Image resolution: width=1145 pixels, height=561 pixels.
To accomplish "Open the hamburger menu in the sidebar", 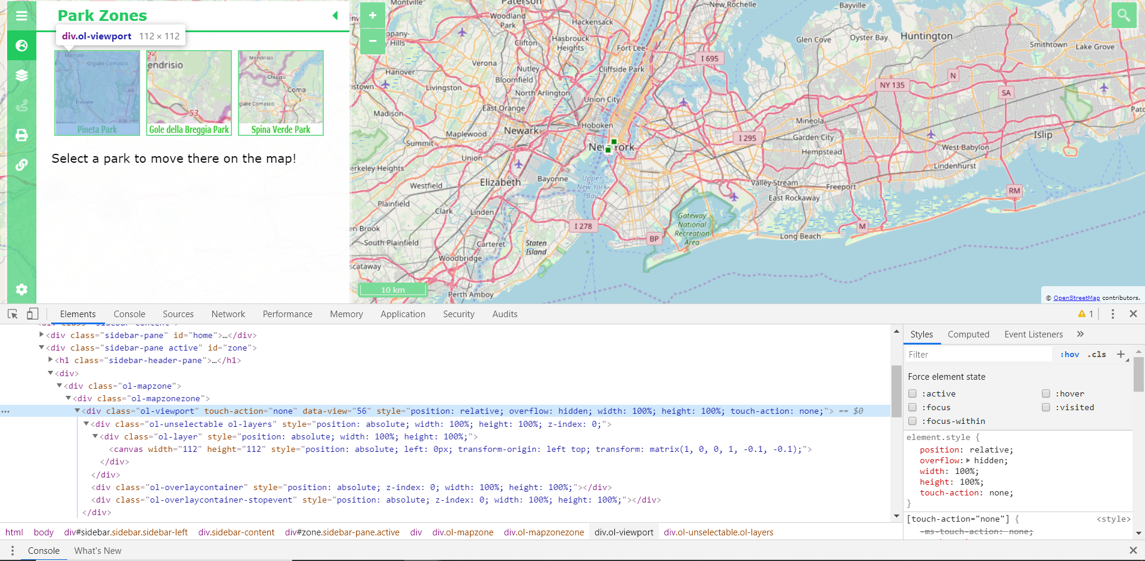I will [22, 16].
